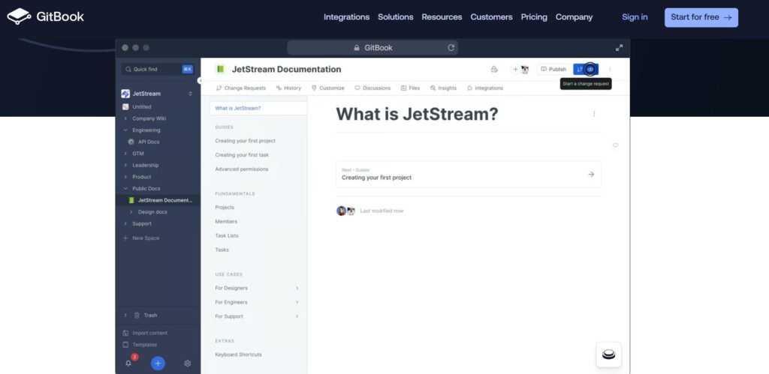Open the Solutions navigation menu

click(x=395, y=17)
